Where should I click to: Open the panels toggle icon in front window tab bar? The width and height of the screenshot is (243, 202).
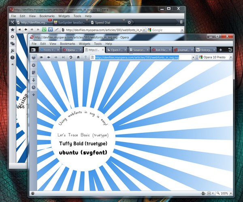33,50
